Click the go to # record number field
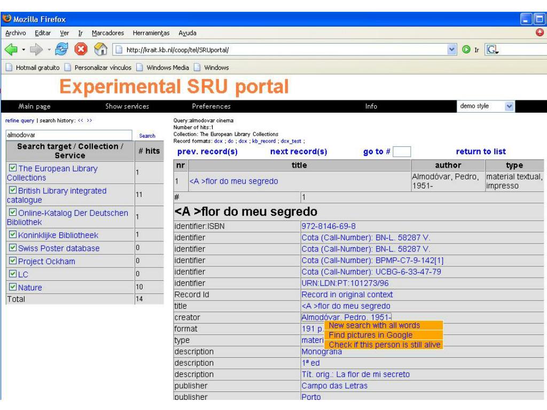The height and width of the screenshot is (410, 547). pos(402,152)
